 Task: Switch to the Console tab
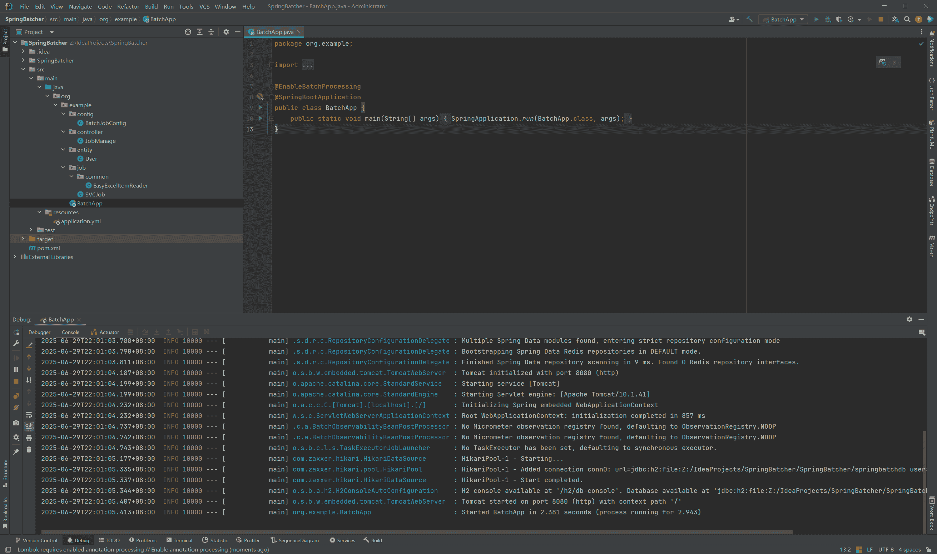point(70,332)
